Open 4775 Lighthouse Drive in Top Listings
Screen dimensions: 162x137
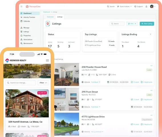click(x=93, y=45)
